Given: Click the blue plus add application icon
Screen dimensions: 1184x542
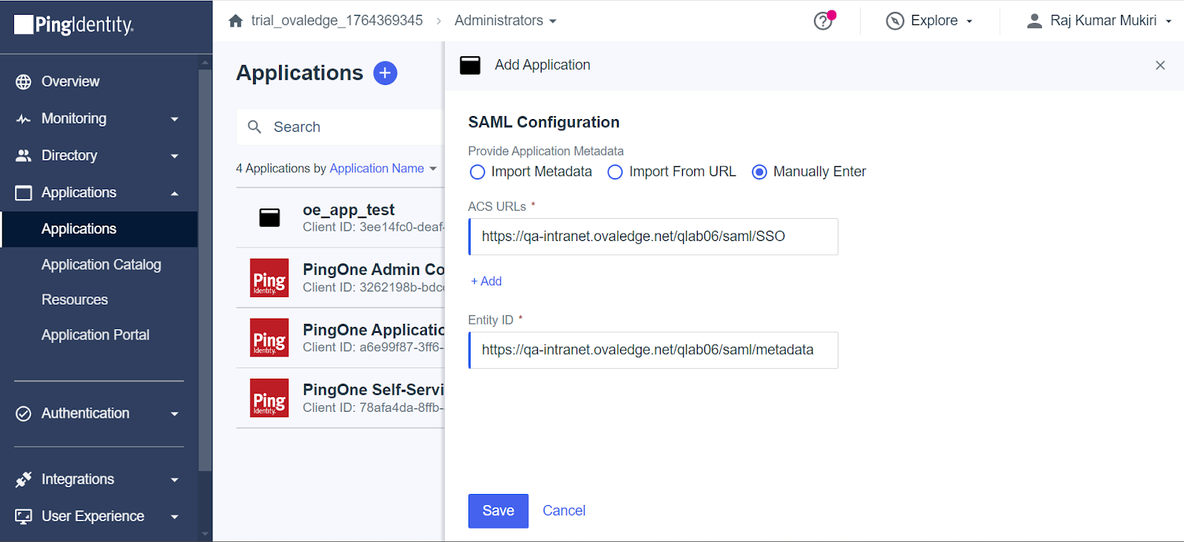Looking at the screenshot, I should click(x=385, y=73).
